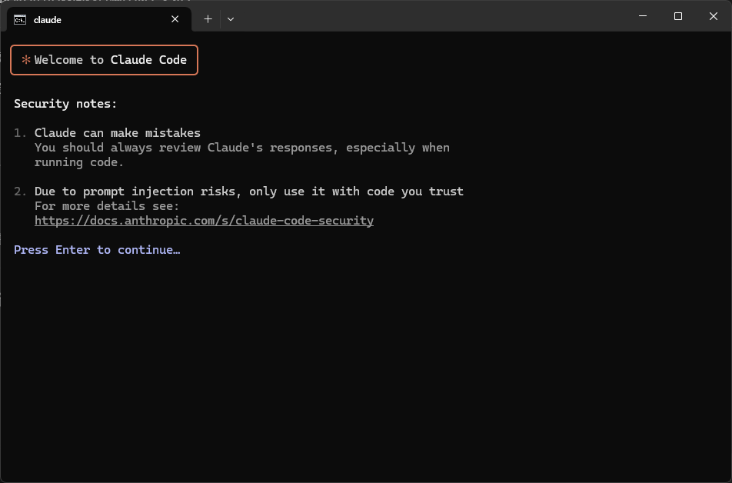
Task: Close the claude tab
Action: (x=175, y=19)
